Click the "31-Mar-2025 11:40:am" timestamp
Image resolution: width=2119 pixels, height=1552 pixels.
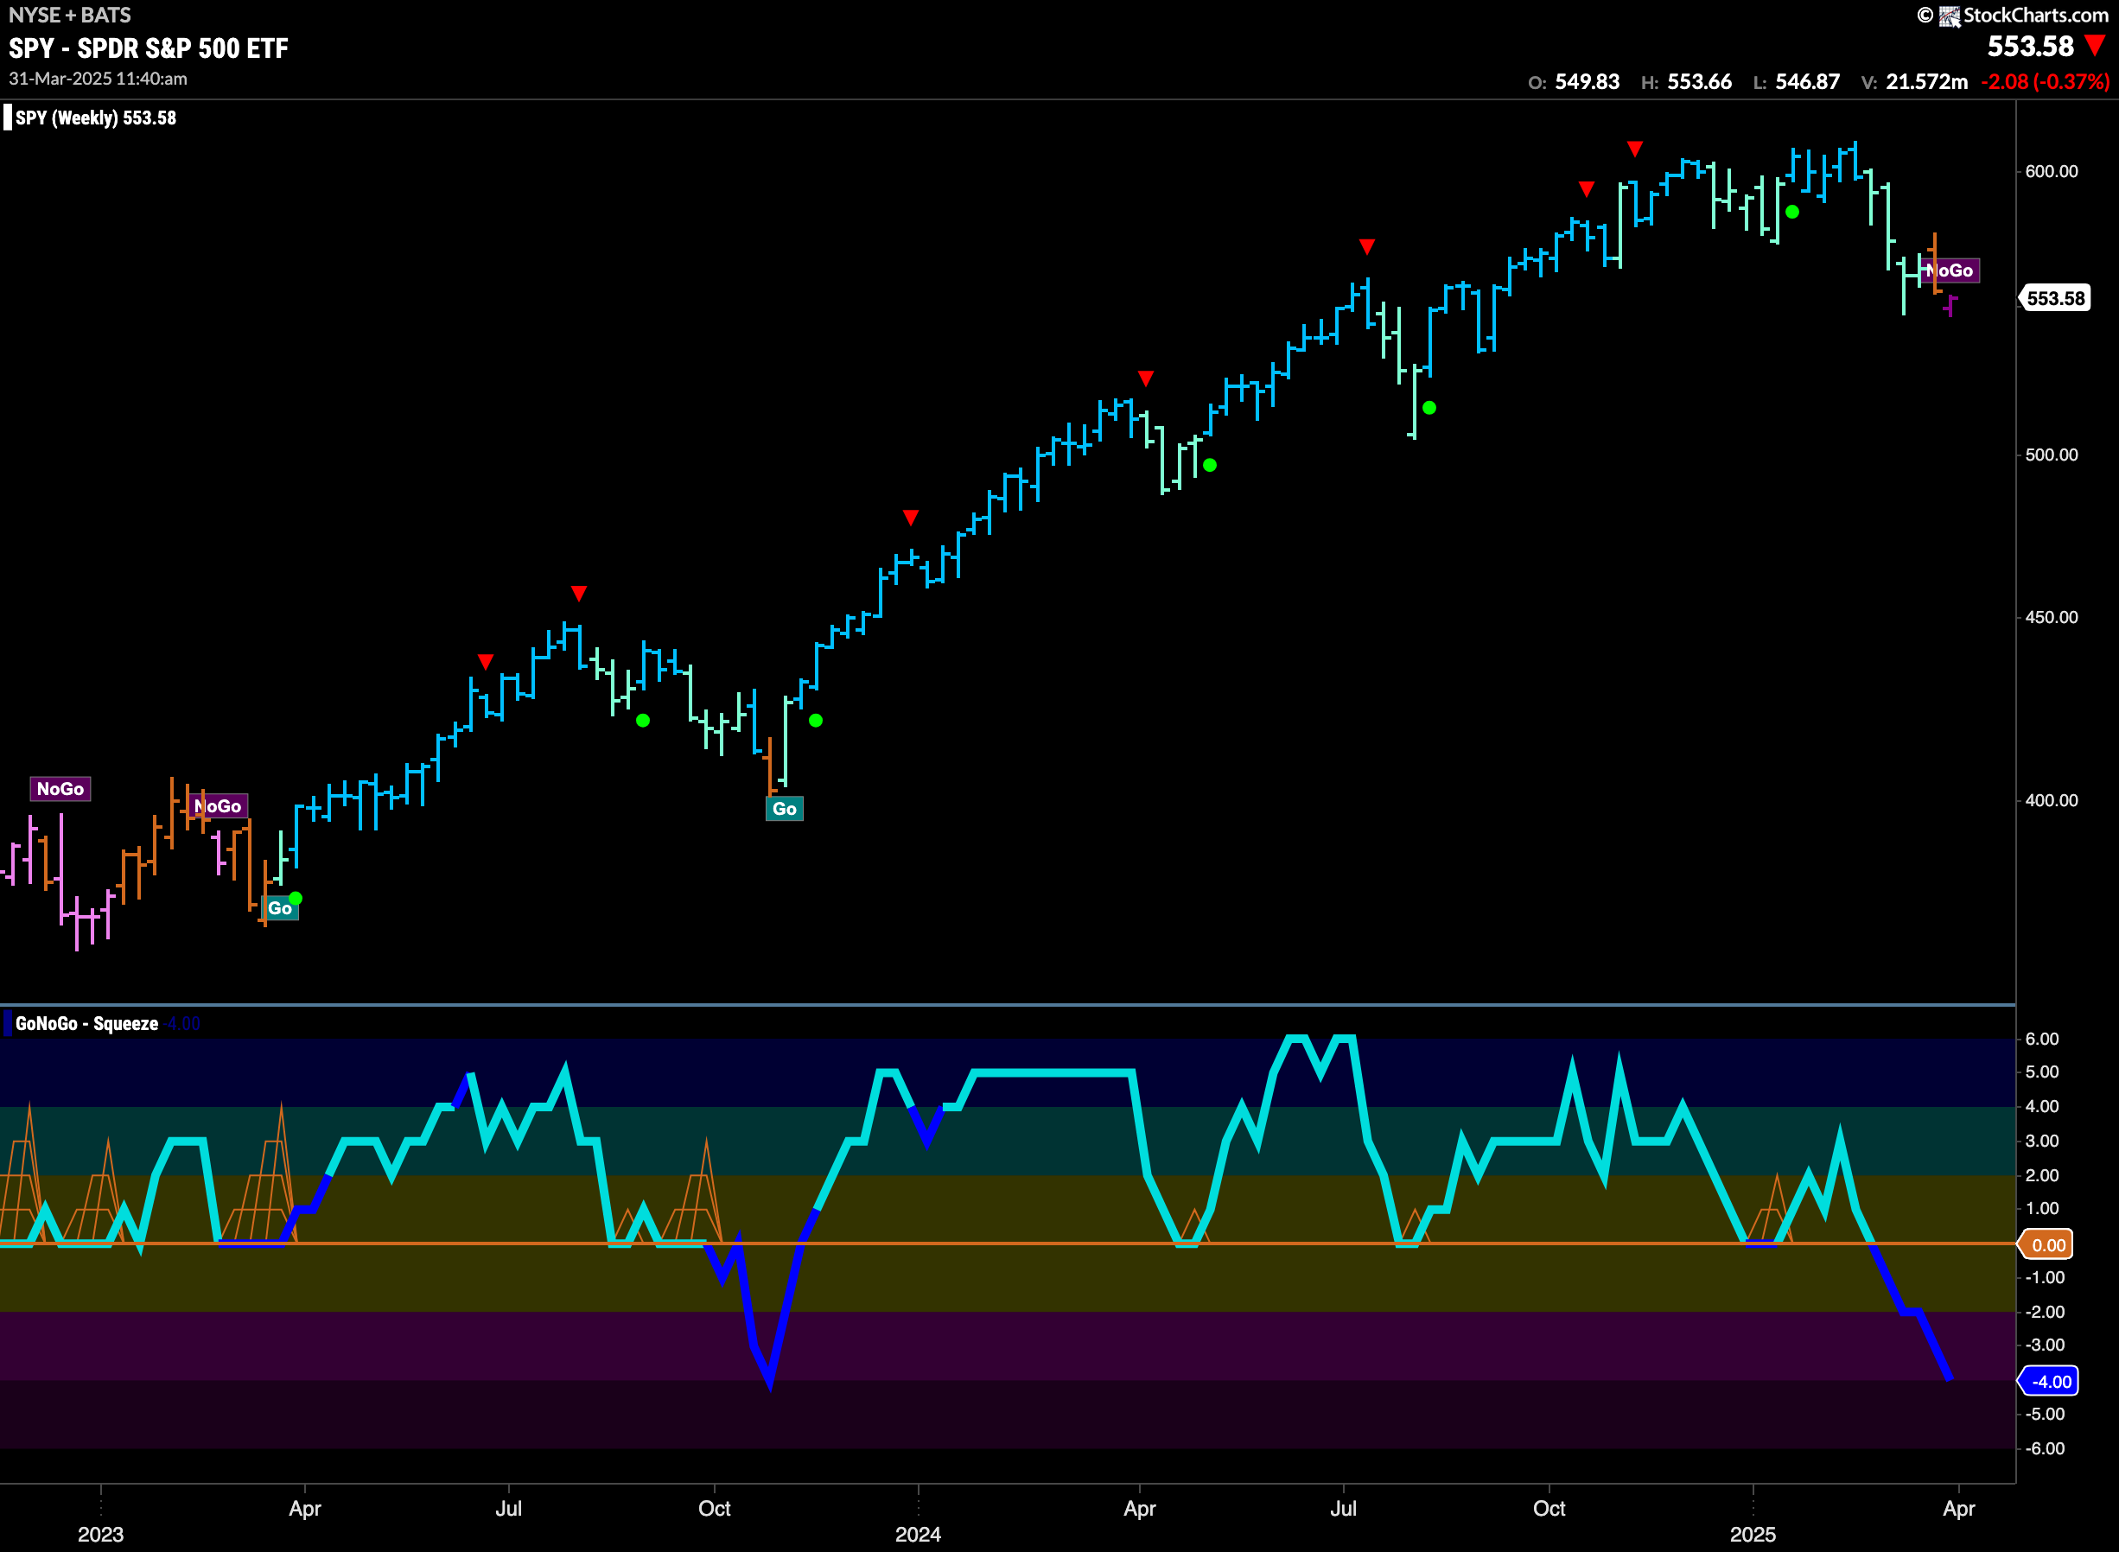(x=98, y=79)
